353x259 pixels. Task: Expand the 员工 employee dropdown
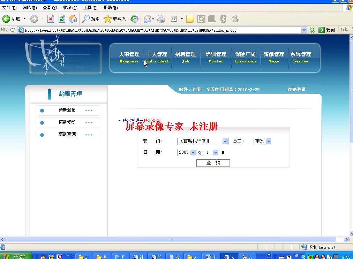click(x=269, y=141)
